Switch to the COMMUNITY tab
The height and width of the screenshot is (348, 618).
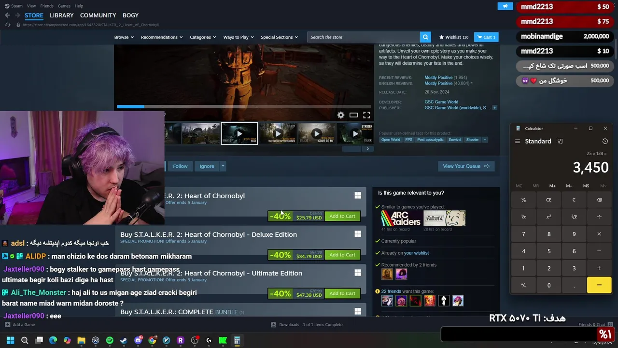click(x=98, y=15)
